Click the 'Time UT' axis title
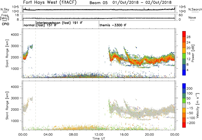The width and height of the screenshot is (202, 140). pos(99,138)
